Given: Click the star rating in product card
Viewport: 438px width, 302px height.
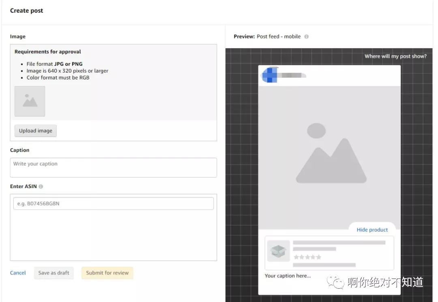Looking at the screenshot, I should point(307,257).
